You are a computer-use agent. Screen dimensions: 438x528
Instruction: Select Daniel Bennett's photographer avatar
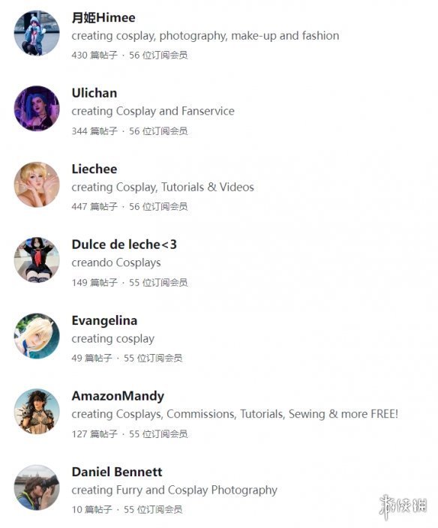37,487
